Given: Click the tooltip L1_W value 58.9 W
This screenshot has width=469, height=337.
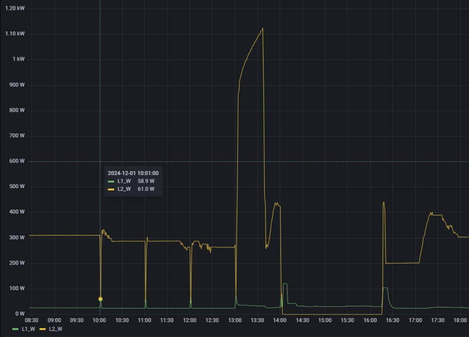Looking at the screenshot, I should tap(146, 181).
